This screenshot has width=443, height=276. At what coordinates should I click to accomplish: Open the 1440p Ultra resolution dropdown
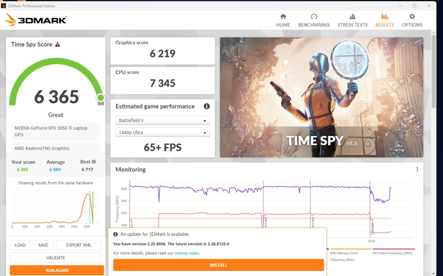coord(162,132)
